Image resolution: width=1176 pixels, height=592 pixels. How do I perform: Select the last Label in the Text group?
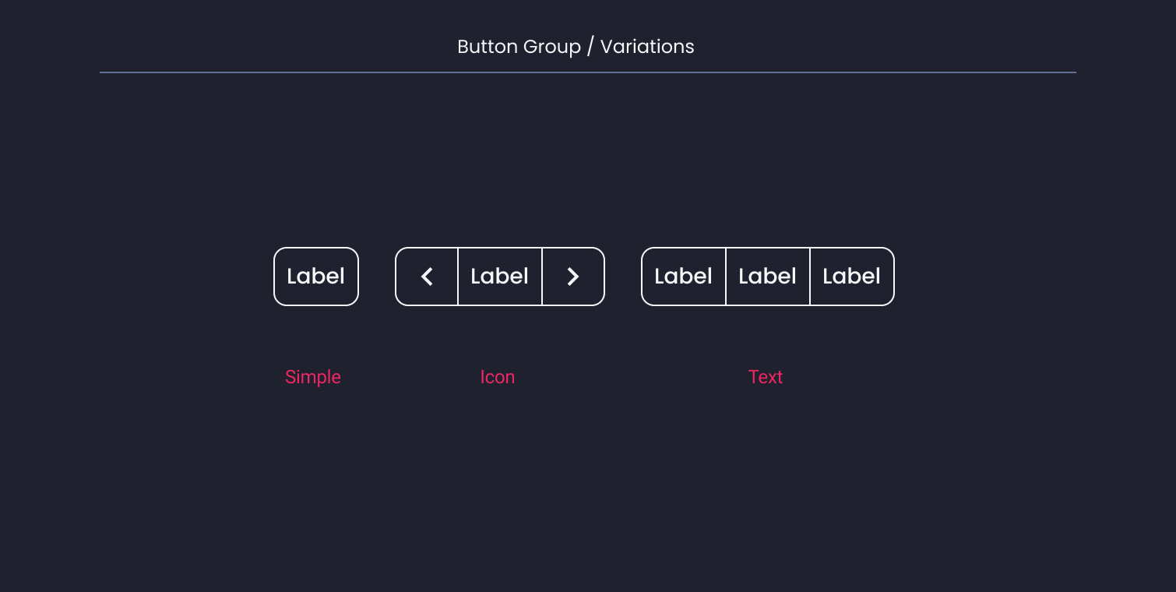(x=852, y=277)
